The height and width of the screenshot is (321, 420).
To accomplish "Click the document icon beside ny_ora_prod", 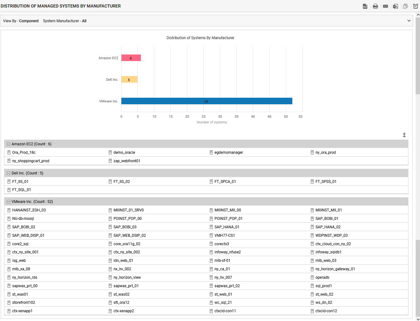I will coord(312,153).
